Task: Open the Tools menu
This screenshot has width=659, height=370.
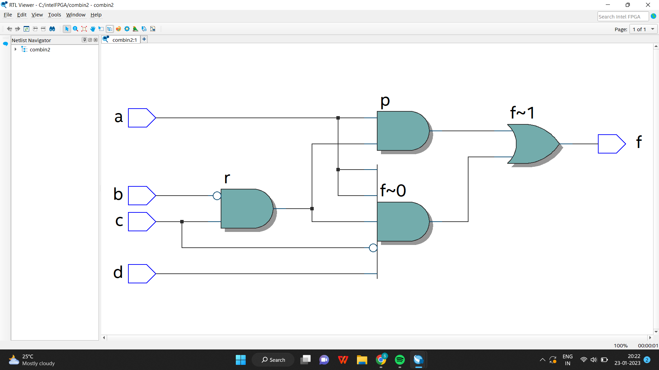Action: (x=54, y=15)
